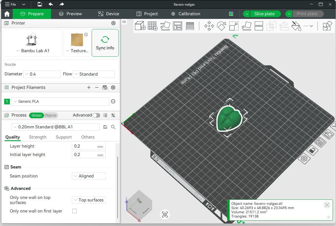Viewport: 336px width, 226px height.
Task: Click the Arrange all objects icon
Action: [x=177, y=26]
